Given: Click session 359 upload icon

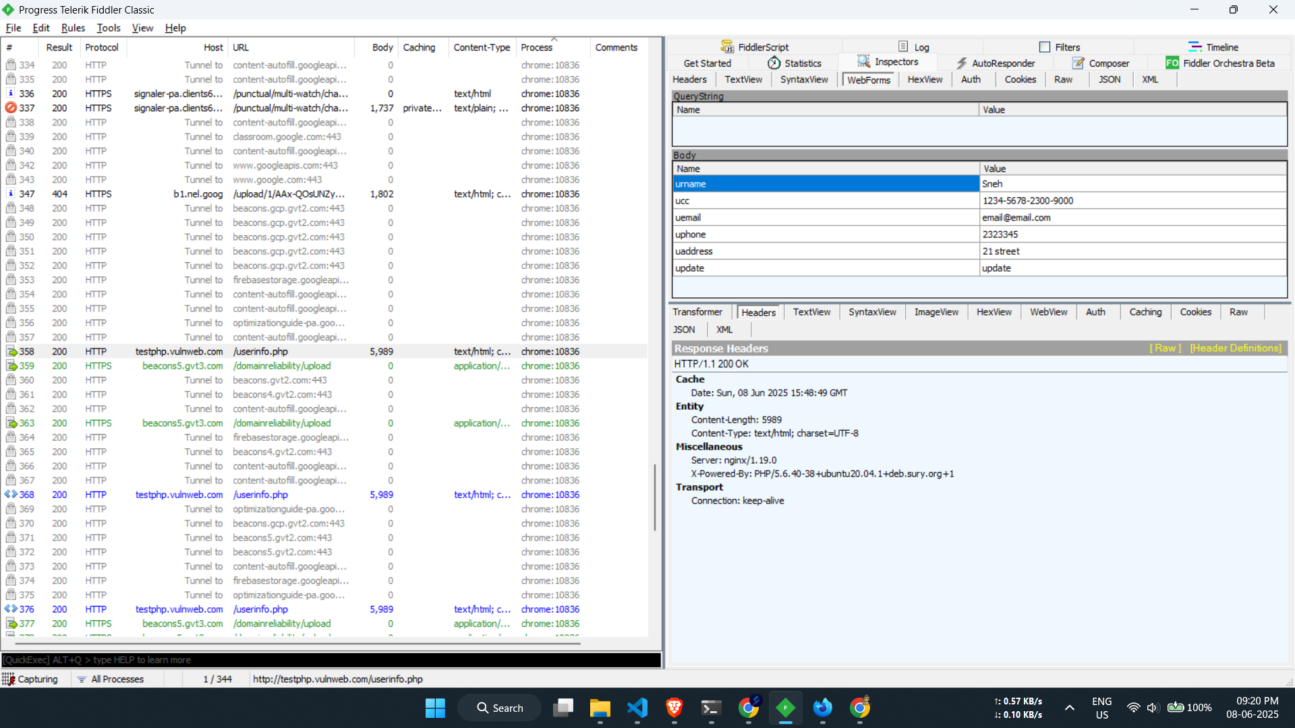Looking at the screenshot, I should click(11, 366).
